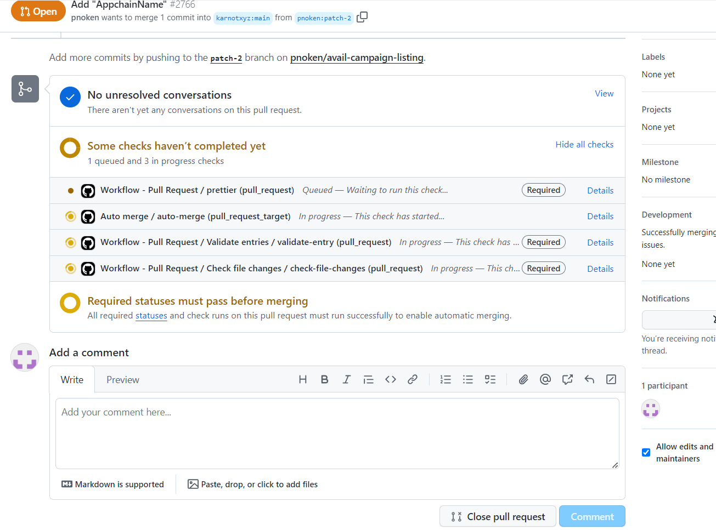Image resolution: width=716 pixels, height=530 pixels.
Task: Toggle Allow edits and maintainers checkbox
Action: tap(646, 453)
